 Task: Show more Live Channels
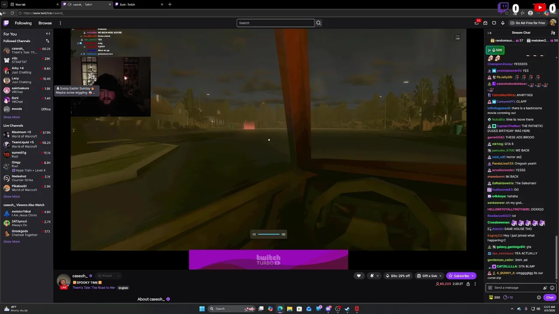point(11,196)
